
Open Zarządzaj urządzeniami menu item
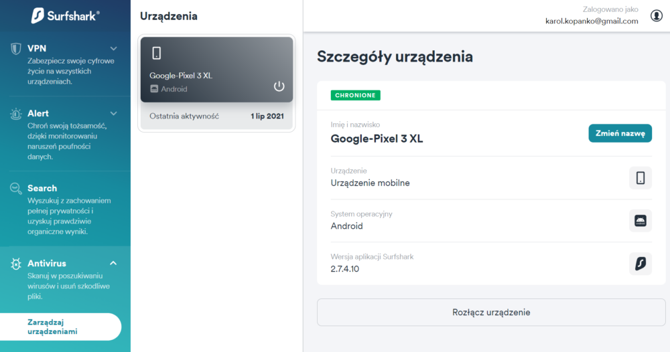tap(61, 327)
